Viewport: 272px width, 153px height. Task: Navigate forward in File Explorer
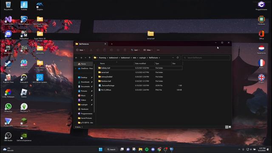click(x=81, y=58)
